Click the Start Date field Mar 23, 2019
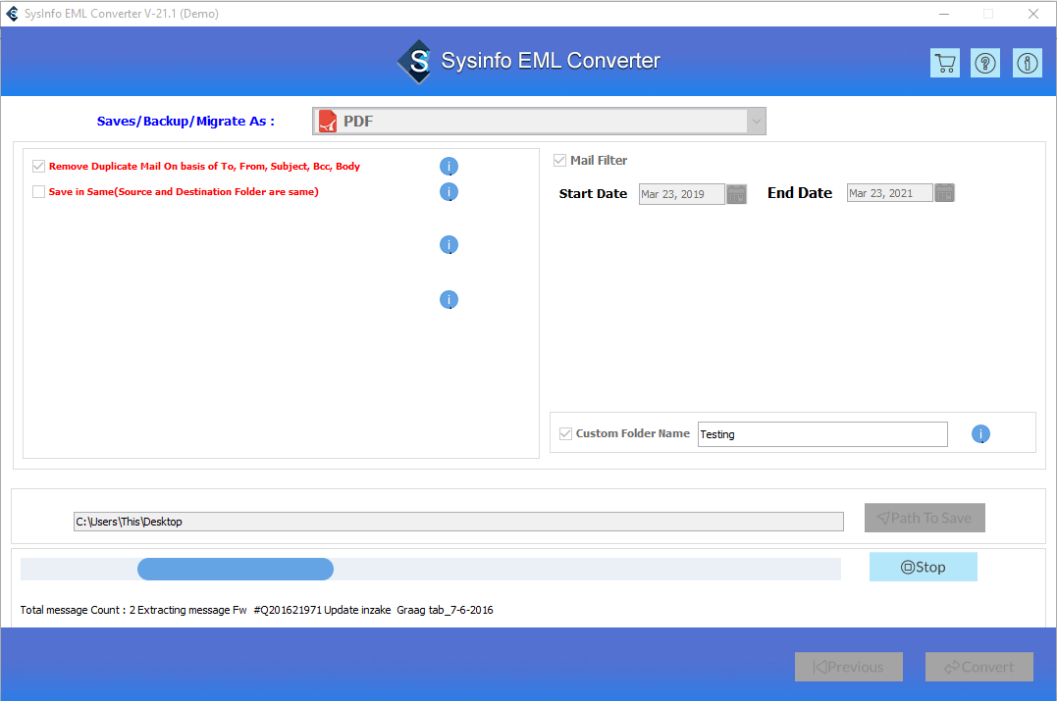Viewport: 1057px width, 701px height. [x=681, y=194]
